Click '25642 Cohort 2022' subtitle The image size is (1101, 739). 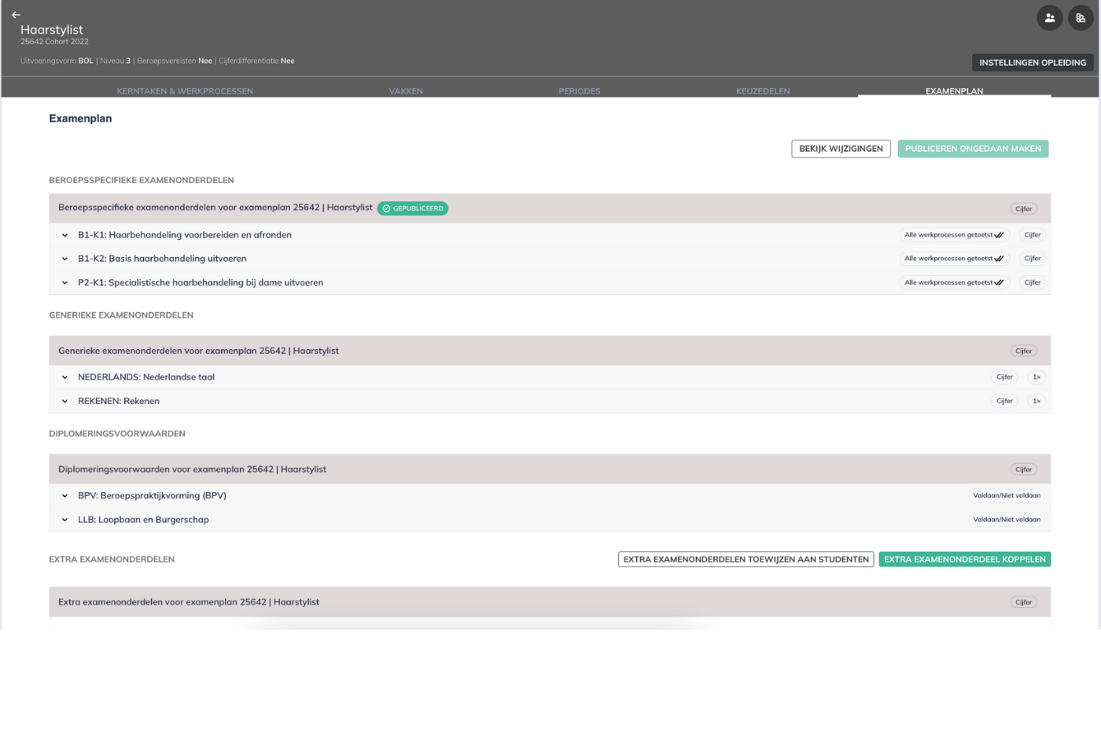click(x=54, y=42)
